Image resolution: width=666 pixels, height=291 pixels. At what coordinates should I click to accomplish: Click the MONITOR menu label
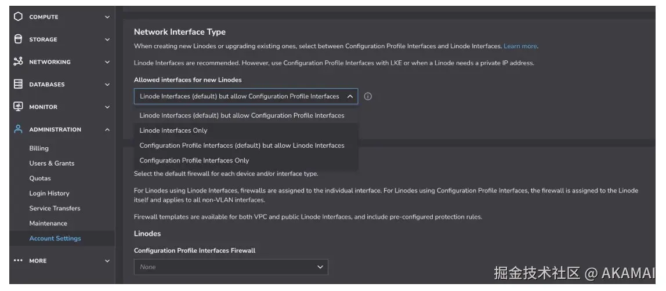coord(44,107)
